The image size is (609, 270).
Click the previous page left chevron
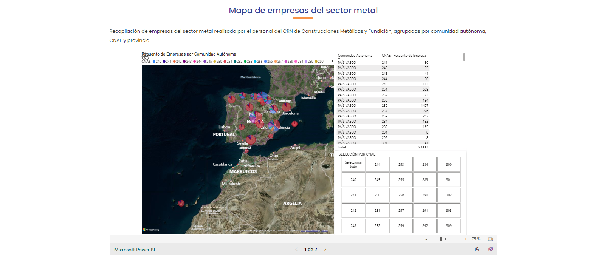(296, 250)
